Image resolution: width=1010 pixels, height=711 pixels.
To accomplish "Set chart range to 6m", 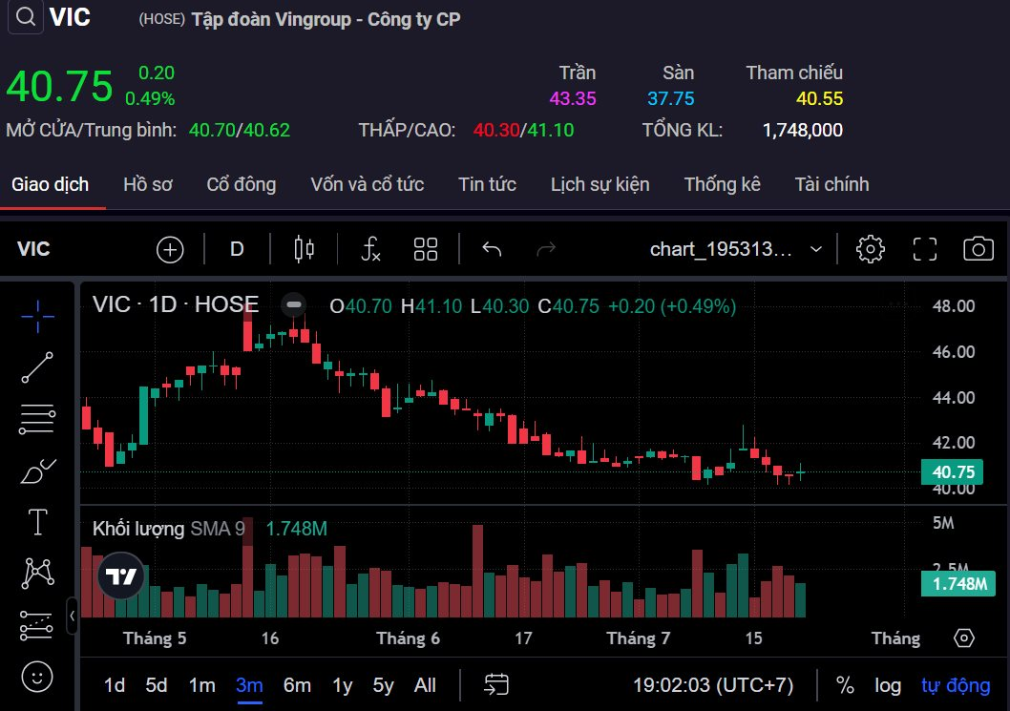I will 297,685.
